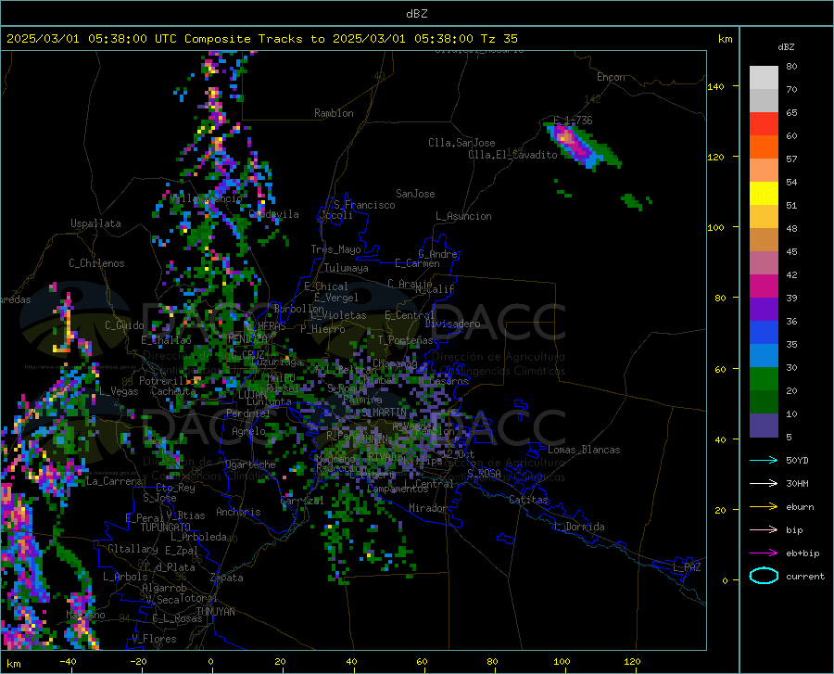Viewport: 834px width, 674px height.
Task: Click the yellow eburn arrow in legend
Action: point(764,507)
